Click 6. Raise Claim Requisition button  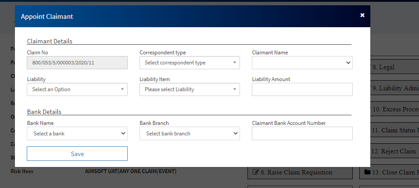pyautogui.click(x=300, y=172)
